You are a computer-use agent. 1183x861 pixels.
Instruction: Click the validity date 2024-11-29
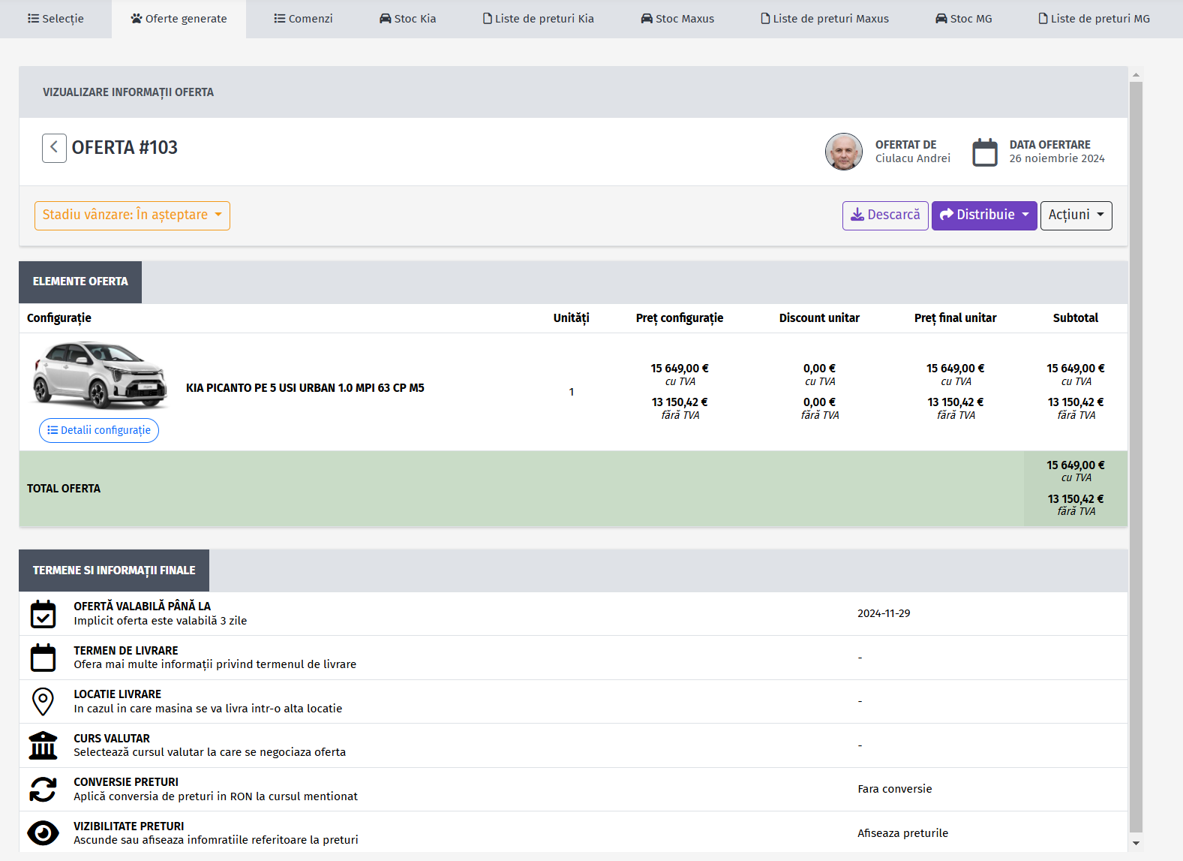click(884, 613)
